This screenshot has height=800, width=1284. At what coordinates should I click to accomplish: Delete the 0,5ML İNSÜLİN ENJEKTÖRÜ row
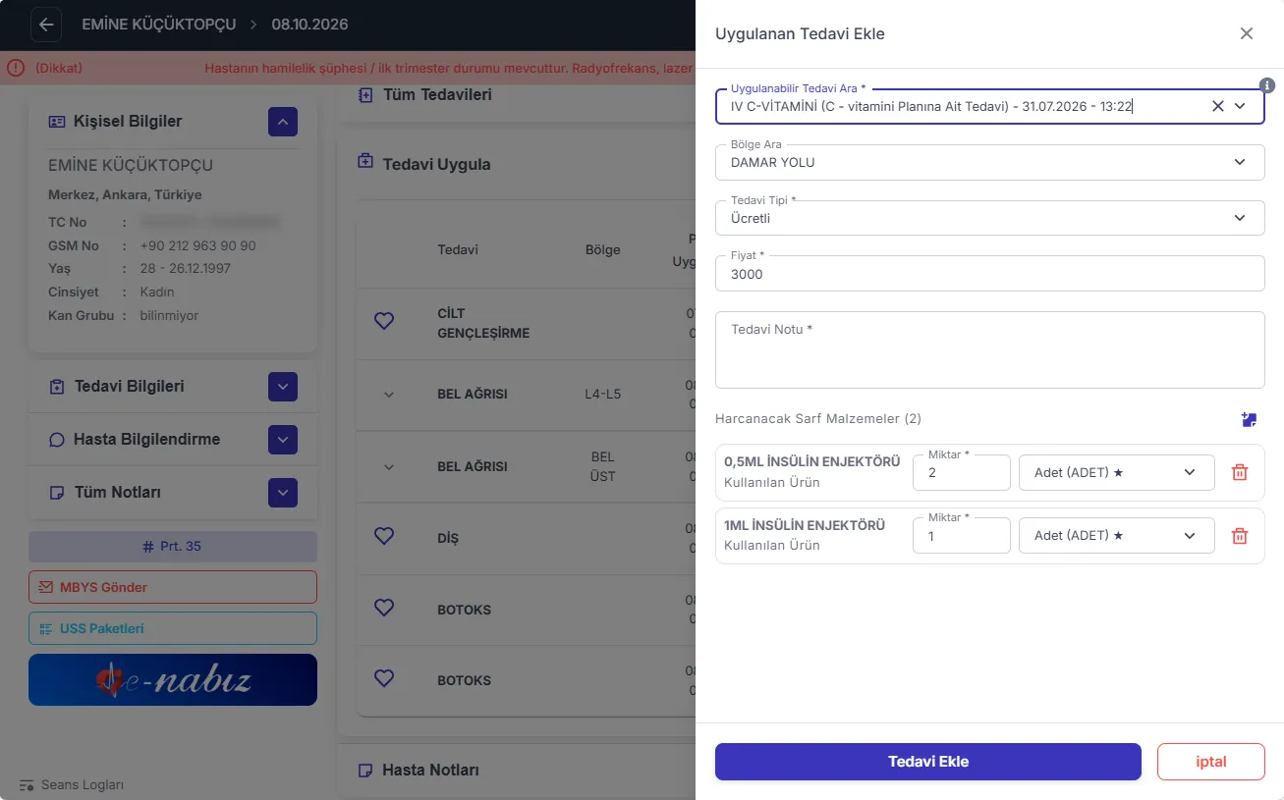point(1240,472)
